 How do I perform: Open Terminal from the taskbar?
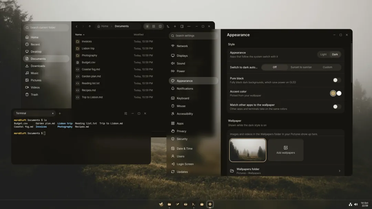[x=194, y=204]
